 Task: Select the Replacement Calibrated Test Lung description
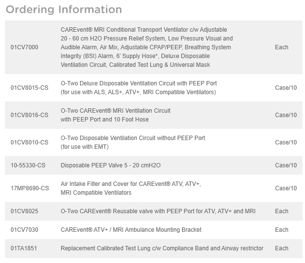point(162,248)
